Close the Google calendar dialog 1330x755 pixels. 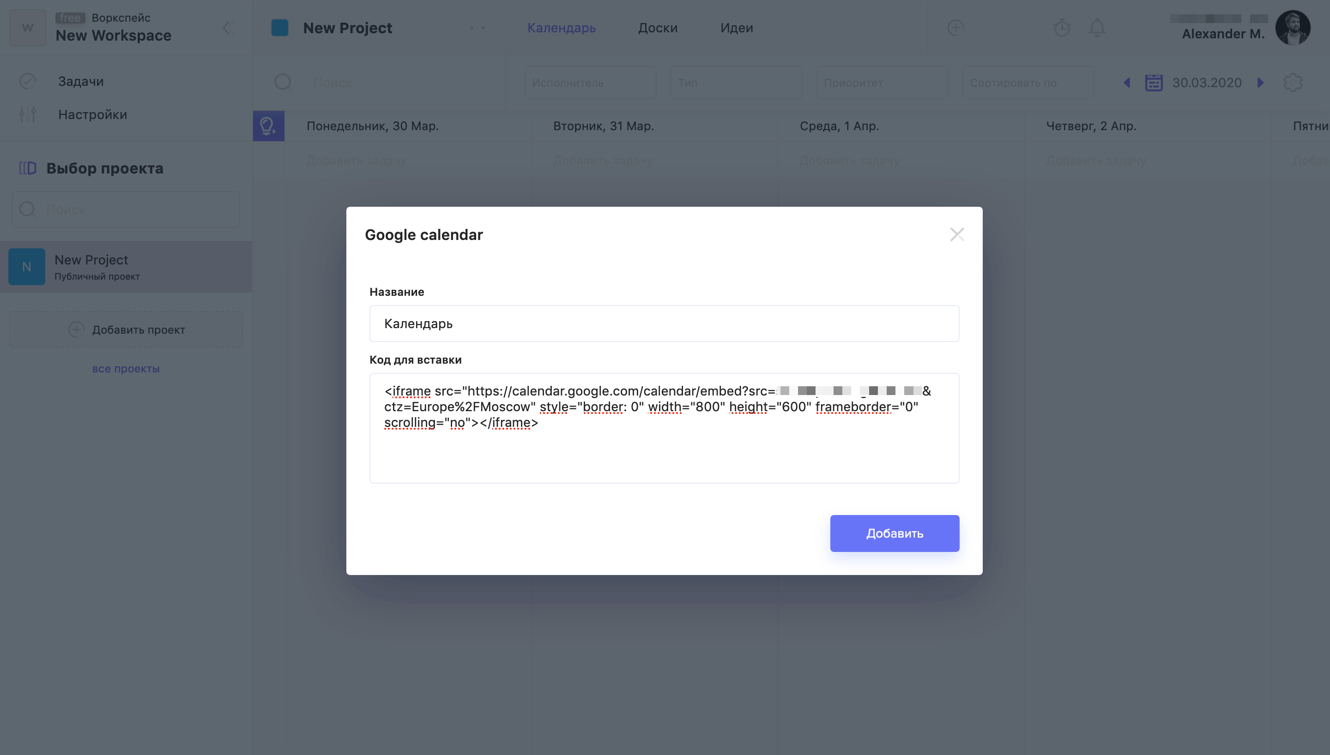[x=956, y=234]
